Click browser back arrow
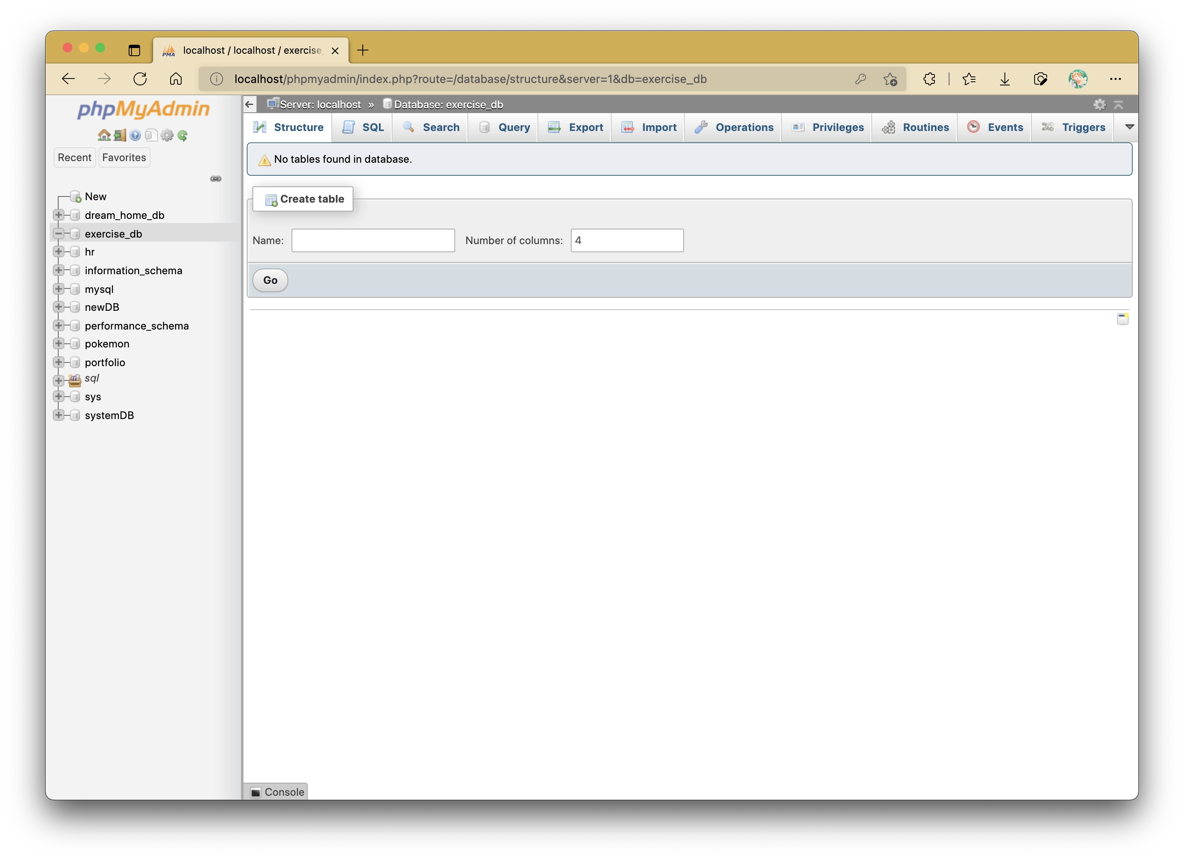1184x860 pixels. 68,79
